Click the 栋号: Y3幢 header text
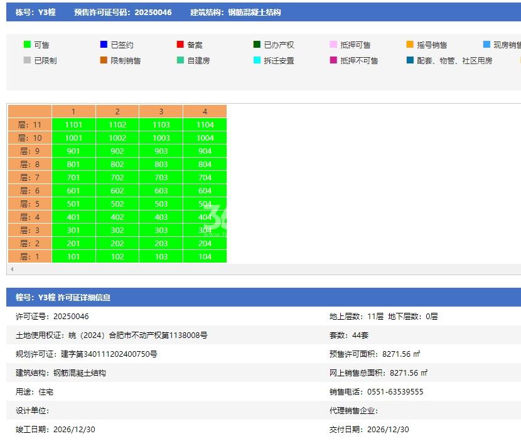Viewport: 521px width, 441px height. point(36,13)
